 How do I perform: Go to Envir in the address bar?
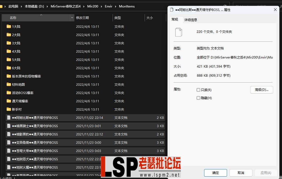(x=108, y=6)
